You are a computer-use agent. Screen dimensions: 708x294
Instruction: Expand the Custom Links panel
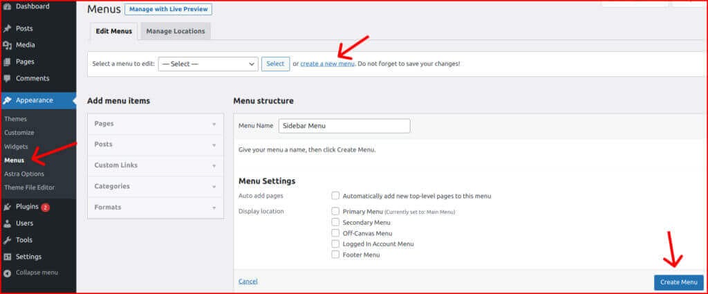click(x=156, y=165)
